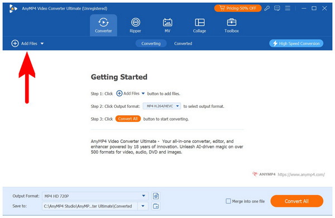Open the Pricing 50% OFF offer
Image resolution: width=335 pixels, height=218 pixels.
(x=238, y=8)
